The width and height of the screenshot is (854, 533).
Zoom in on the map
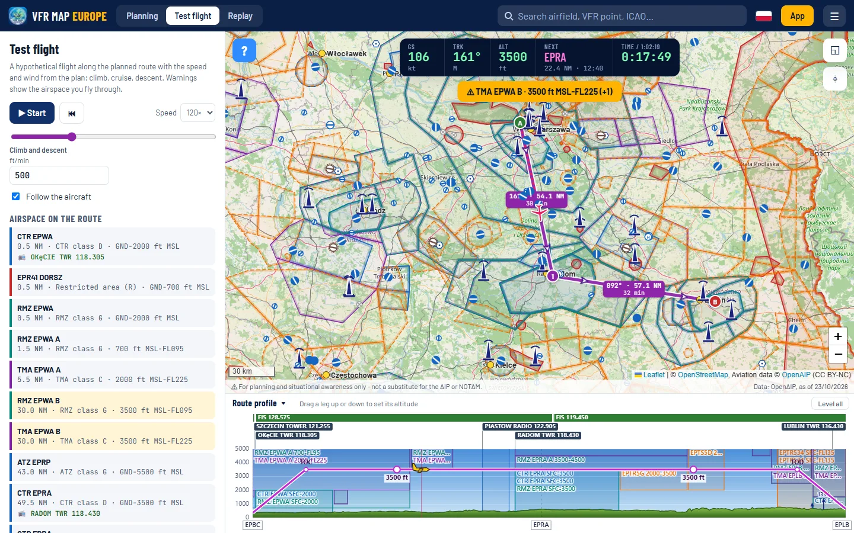(x=838, y=336)
